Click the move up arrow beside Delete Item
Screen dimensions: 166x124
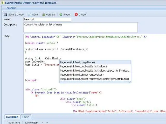[43, 123]
